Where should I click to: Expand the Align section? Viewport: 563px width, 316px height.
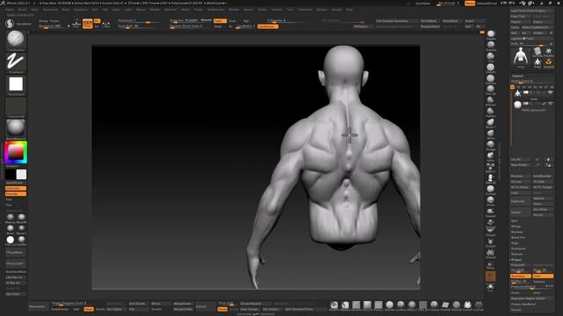pyautogui.click(x=515, y=243)
